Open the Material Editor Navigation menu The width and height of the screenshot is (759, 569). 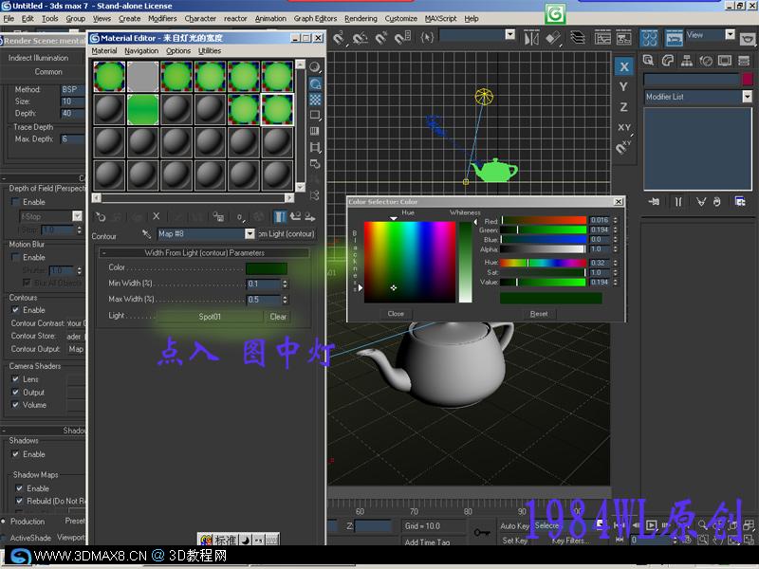141,51
